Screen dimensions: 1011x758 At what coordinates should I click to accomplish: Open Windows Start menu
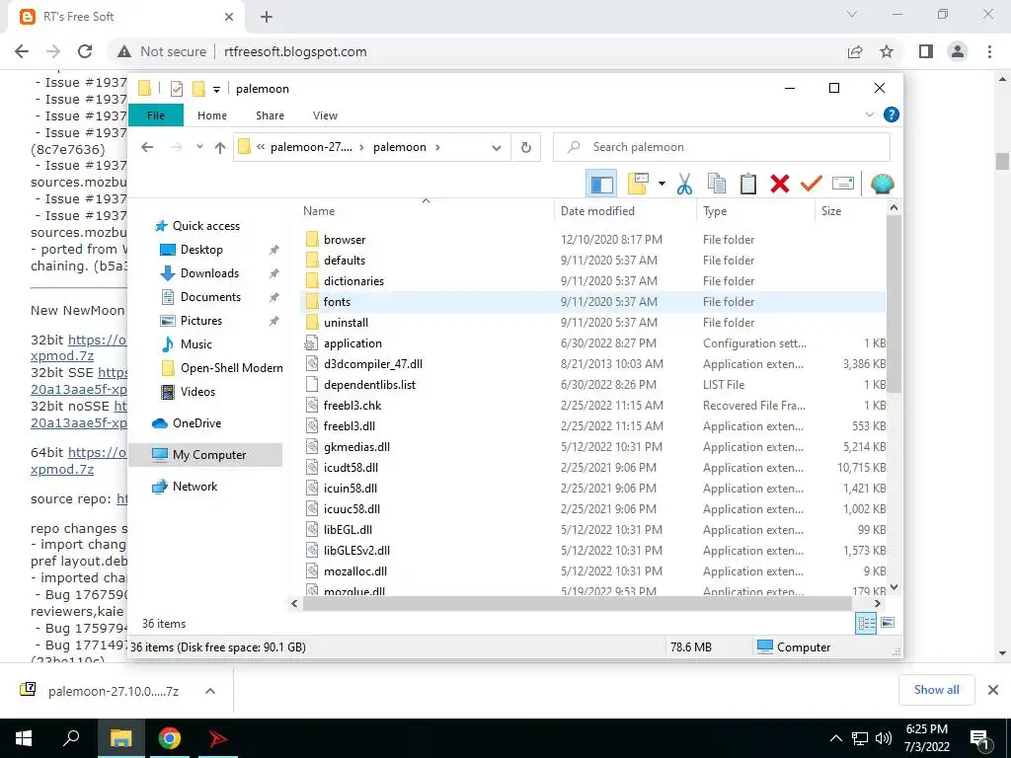24,738
